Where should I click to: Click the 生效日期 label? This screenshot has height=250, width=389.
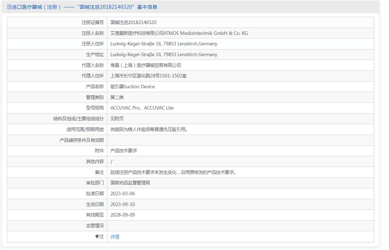tap(95, 204)
